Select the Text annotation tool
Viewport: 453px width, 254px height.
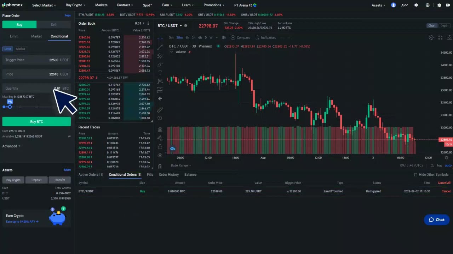point(160,73)
